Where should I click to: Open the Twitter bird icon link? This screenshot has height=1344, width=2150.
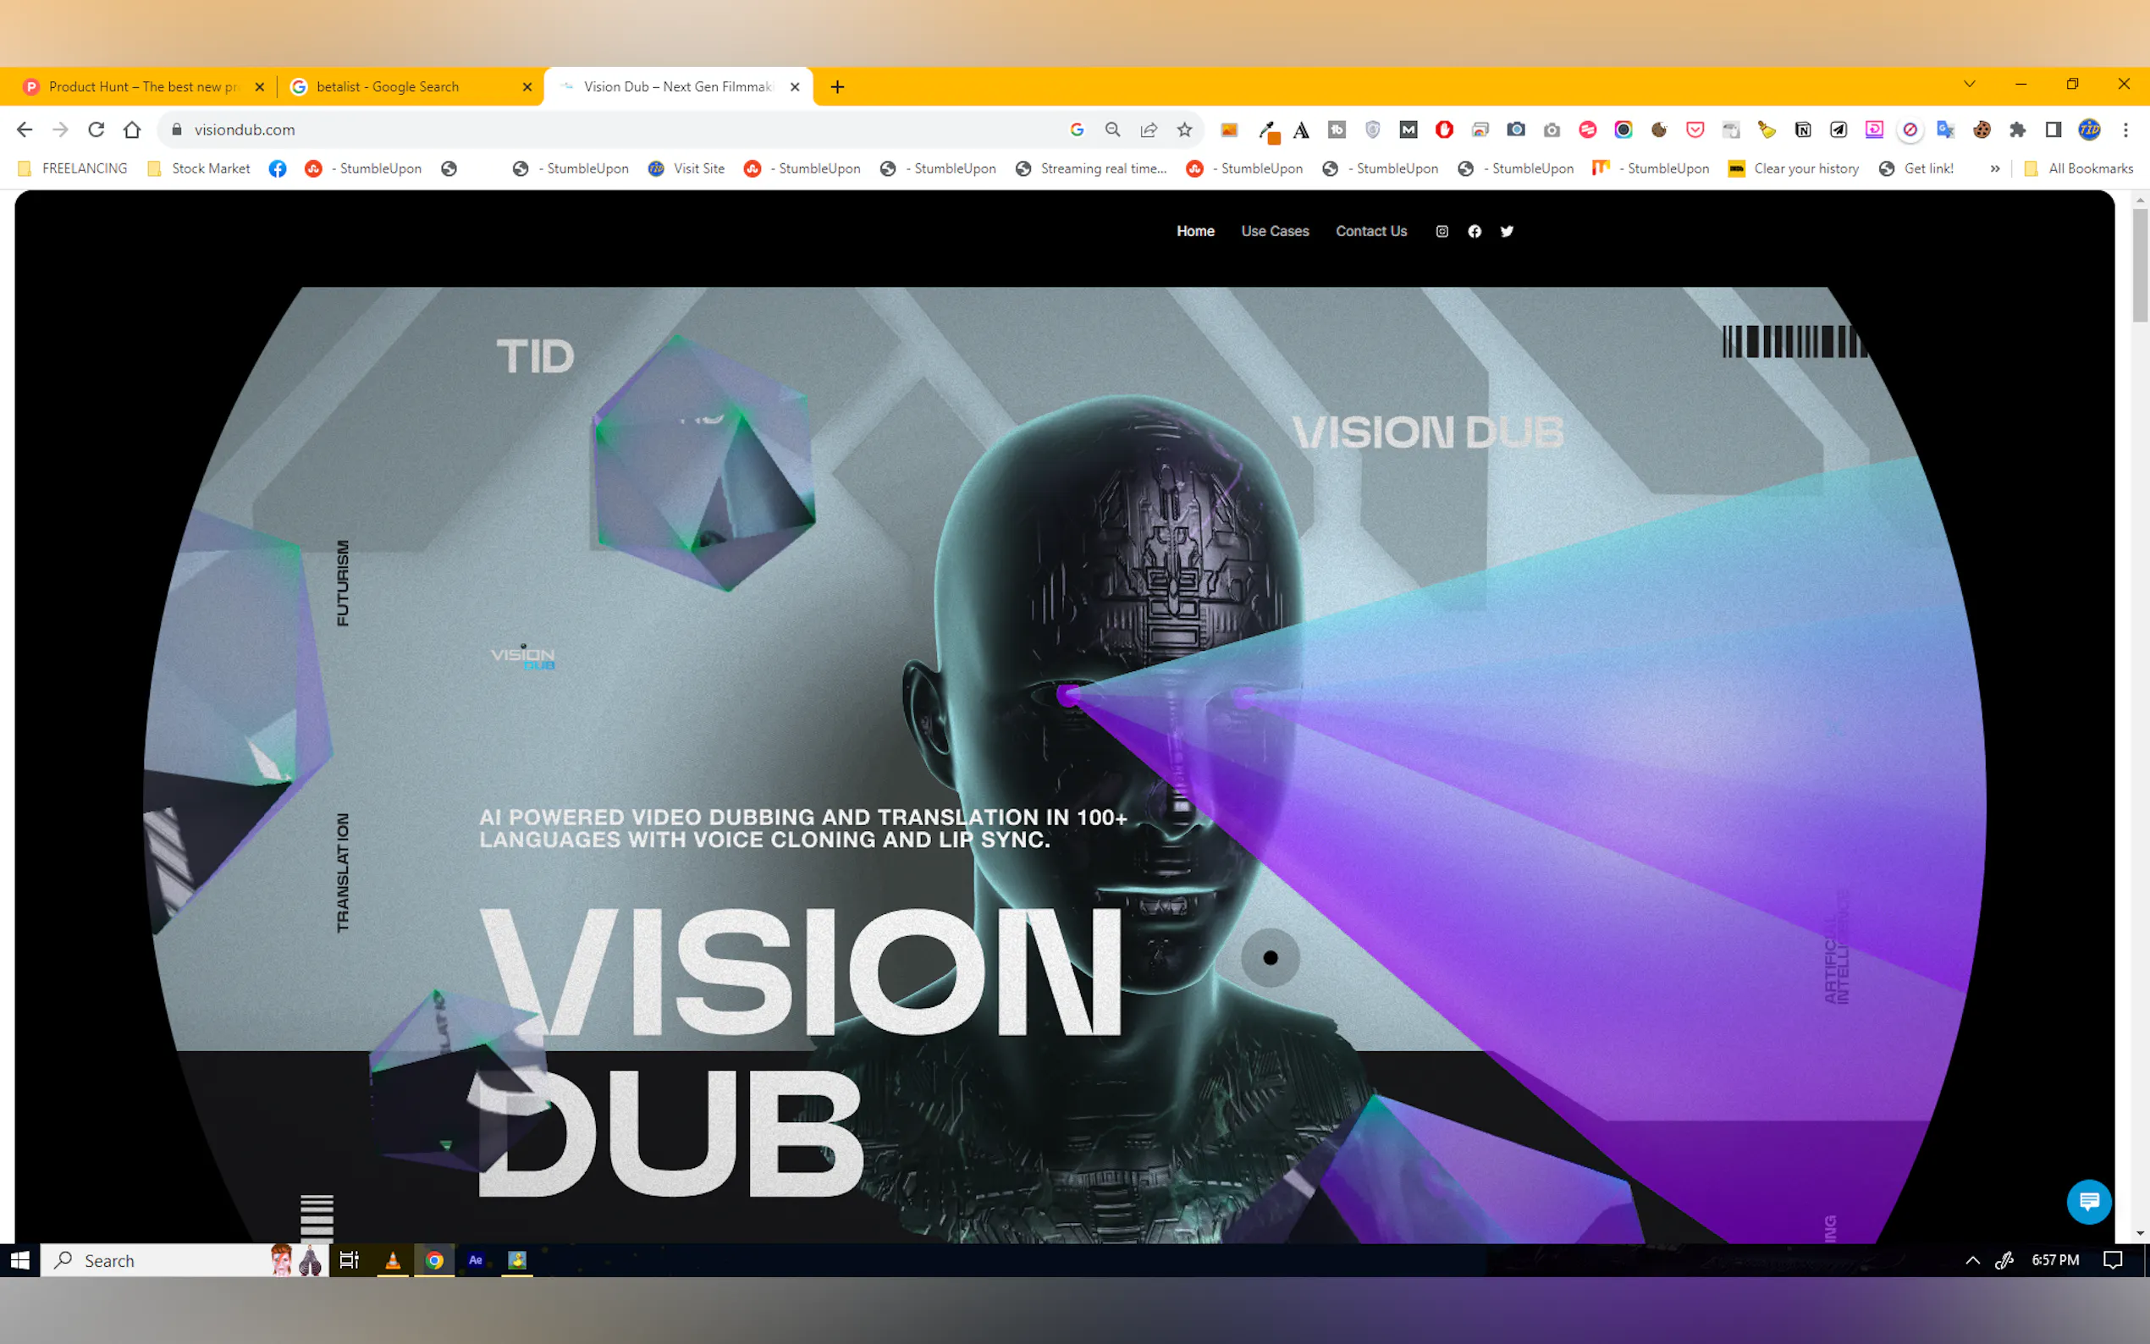(1507, 231)
